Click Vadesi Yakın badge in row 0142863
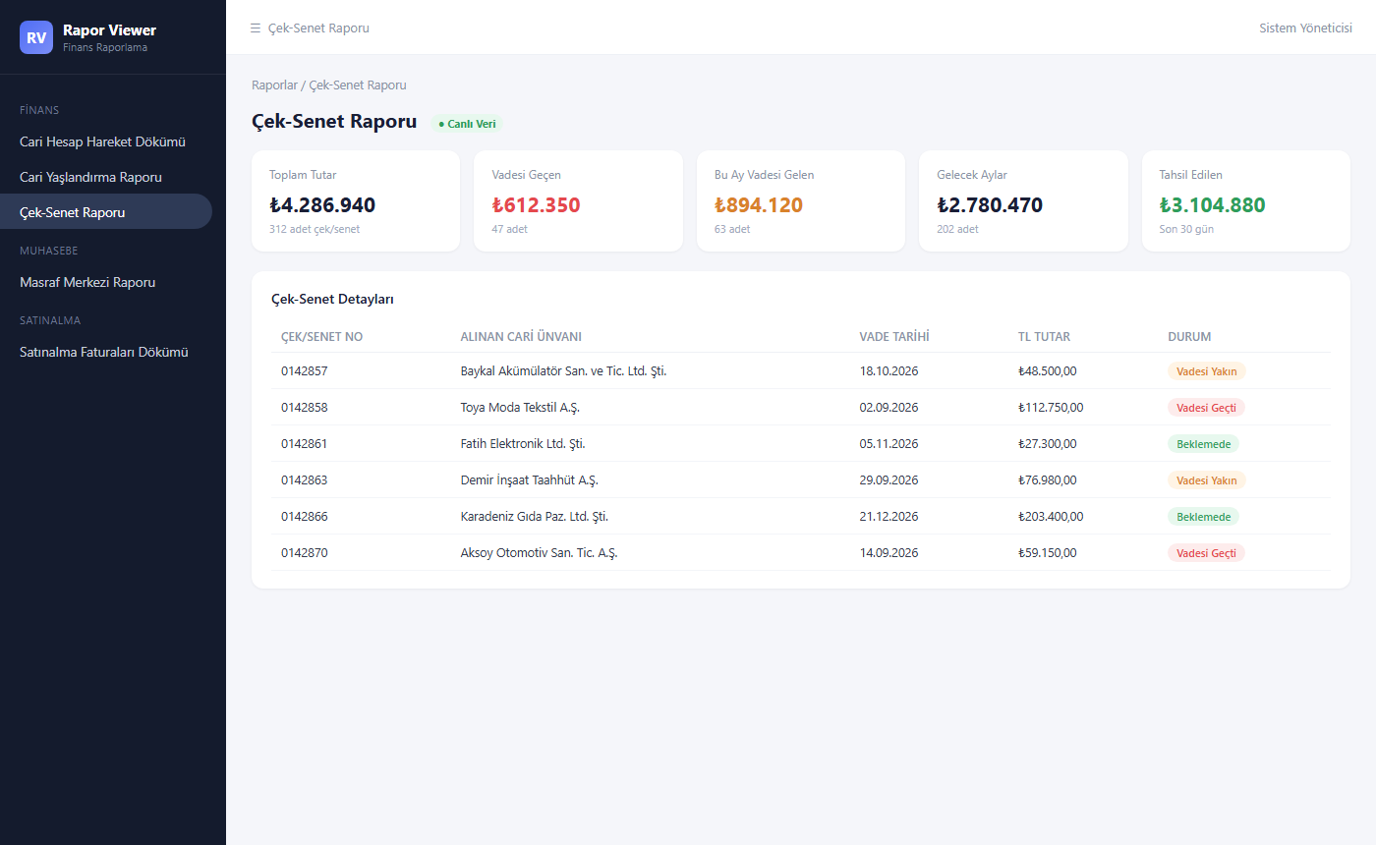This screenshot has height=845, width=1376. pyautogui.click(x=1207, y=480)
